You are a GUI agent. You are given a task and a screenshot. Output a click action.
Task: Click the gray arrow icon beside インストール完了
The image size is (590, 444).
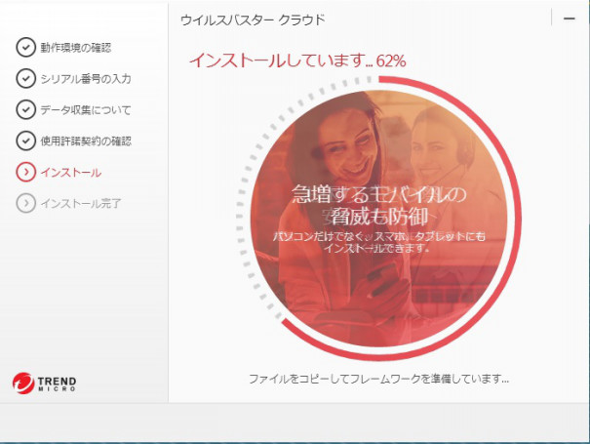pyautogui.click(x=25, y=203)
